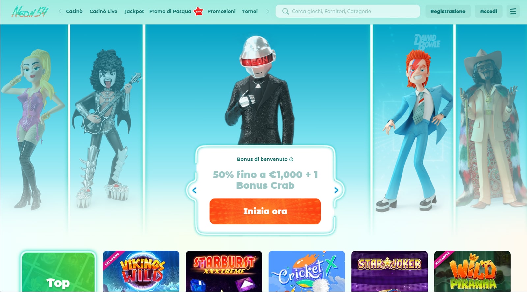Select the Tornei menu item
Screen dimensions: 527x292
click(x=250, y=11)
